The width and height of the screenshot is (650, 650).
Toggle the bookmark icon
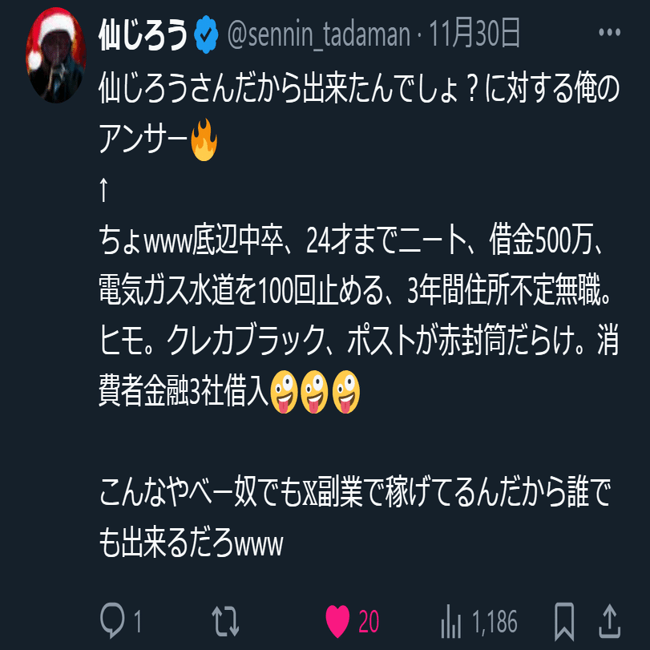564,621
